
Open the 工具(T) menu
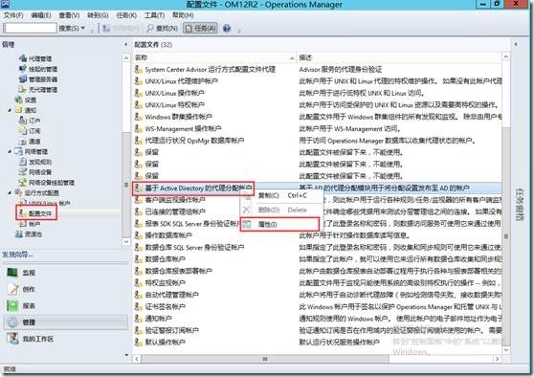[155, 15]
